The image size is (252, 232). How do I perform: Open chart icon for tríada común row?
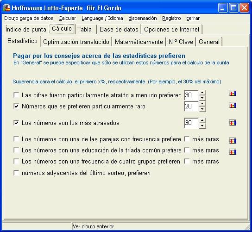pyautogui.click(x=233, y=151)
